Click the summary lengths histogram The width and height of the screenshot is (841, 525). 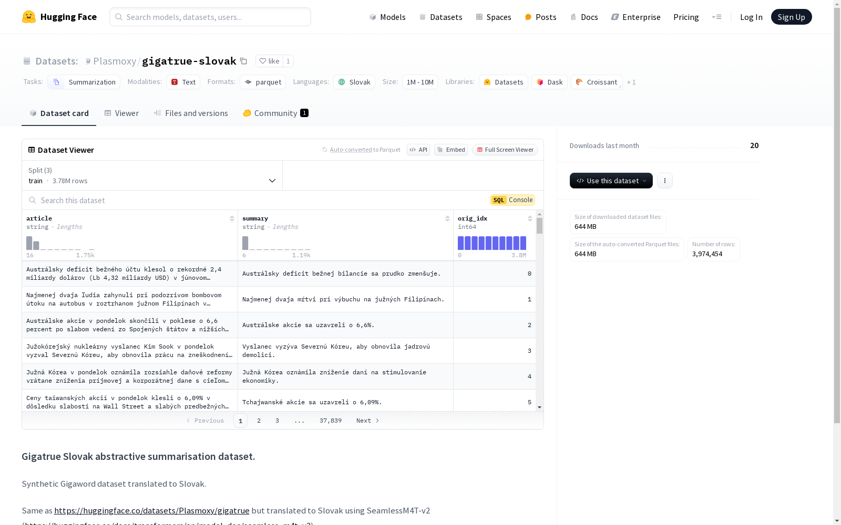[276, 243]
